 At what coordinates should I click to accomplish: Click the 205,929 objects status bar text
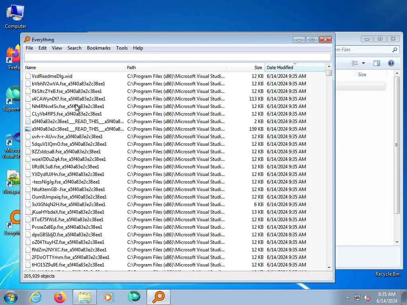tap(39, 276)
